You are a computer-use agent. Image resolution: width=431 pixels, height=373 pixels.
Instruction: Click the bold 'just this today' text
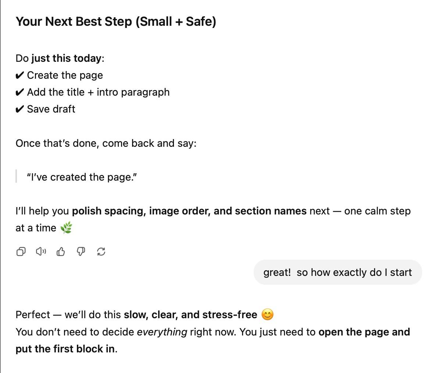tap(66, 58)
